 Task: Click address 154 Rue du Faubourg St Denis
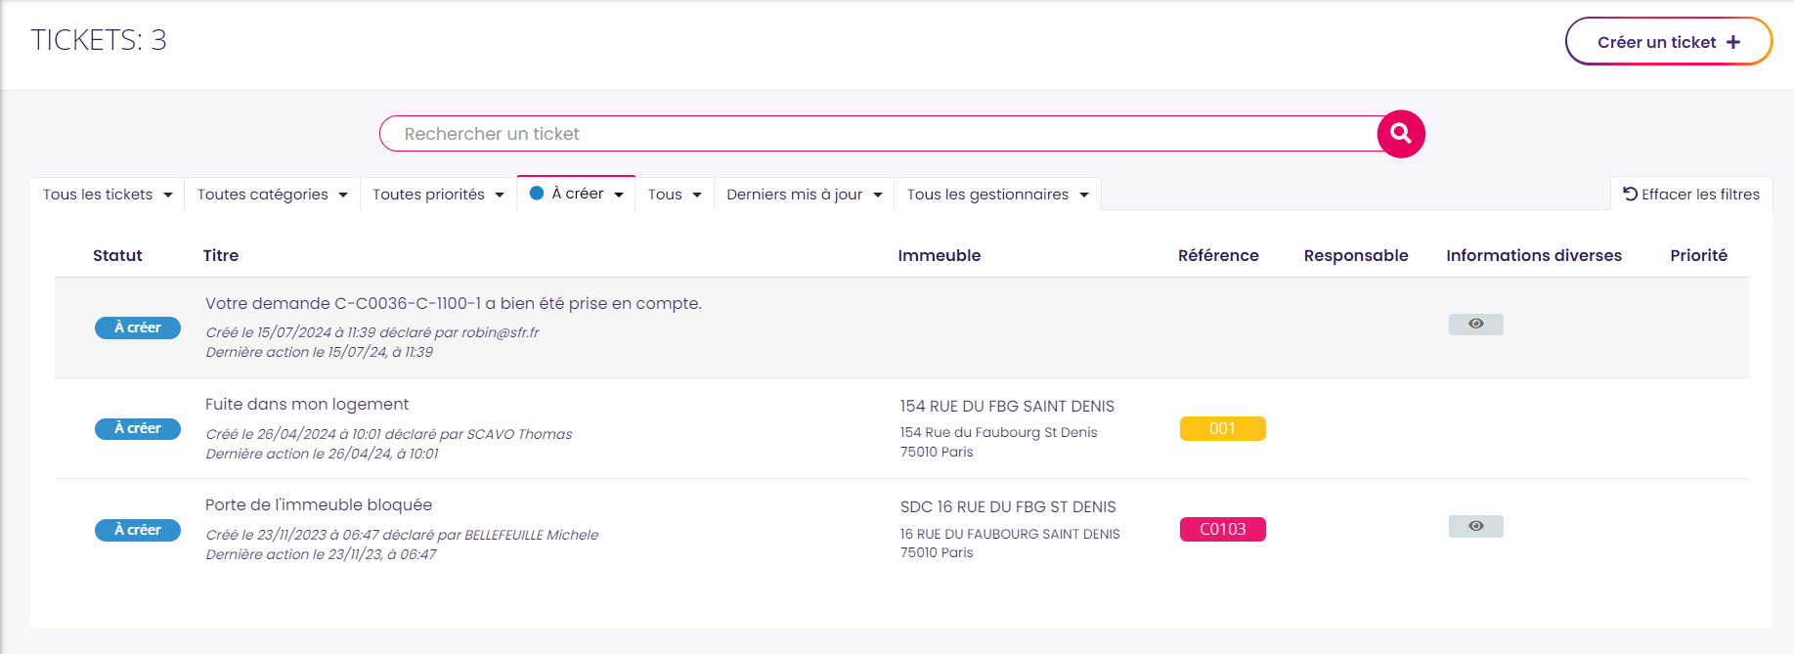[x=998, y=433]
